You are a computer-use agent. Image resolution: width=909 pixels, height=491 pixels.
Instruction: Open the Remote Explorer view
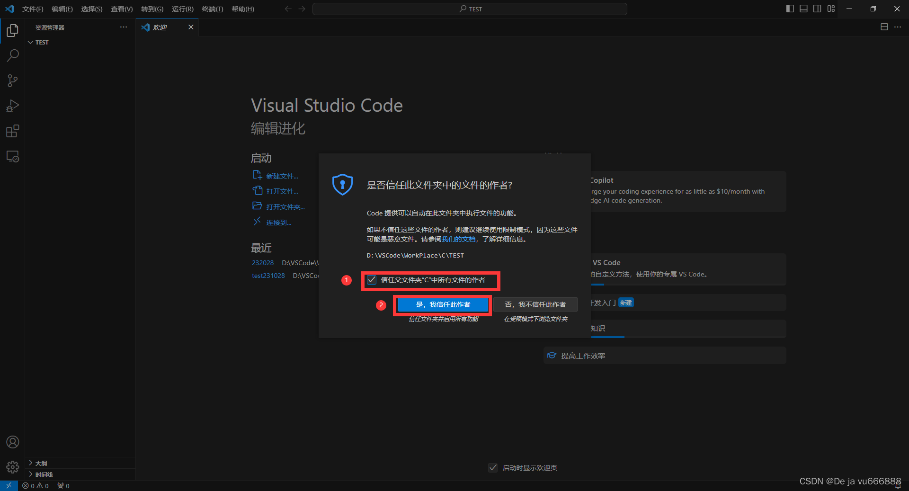tap(12, 156)
